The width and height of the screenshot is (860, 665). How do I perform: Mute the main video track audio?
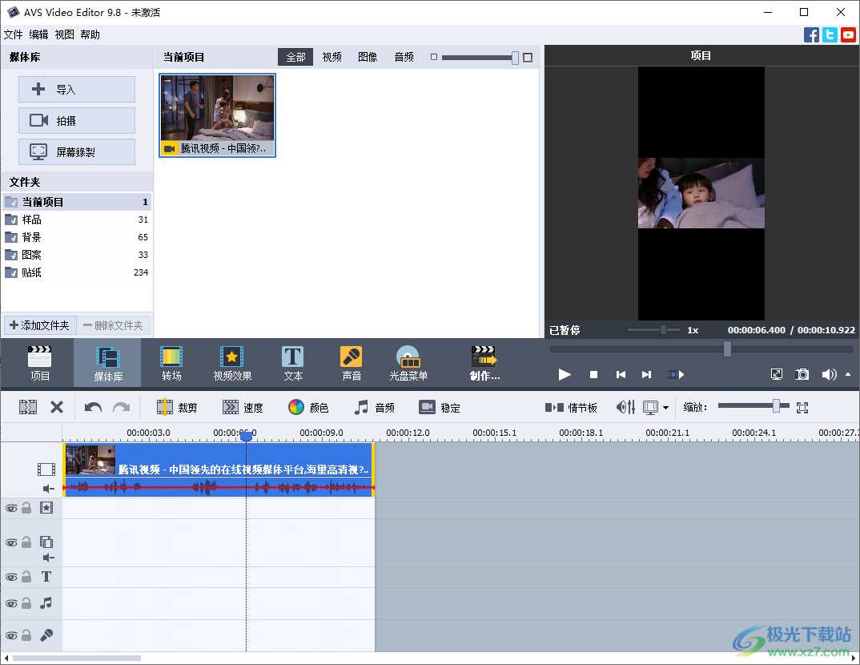tap(48, 488)
